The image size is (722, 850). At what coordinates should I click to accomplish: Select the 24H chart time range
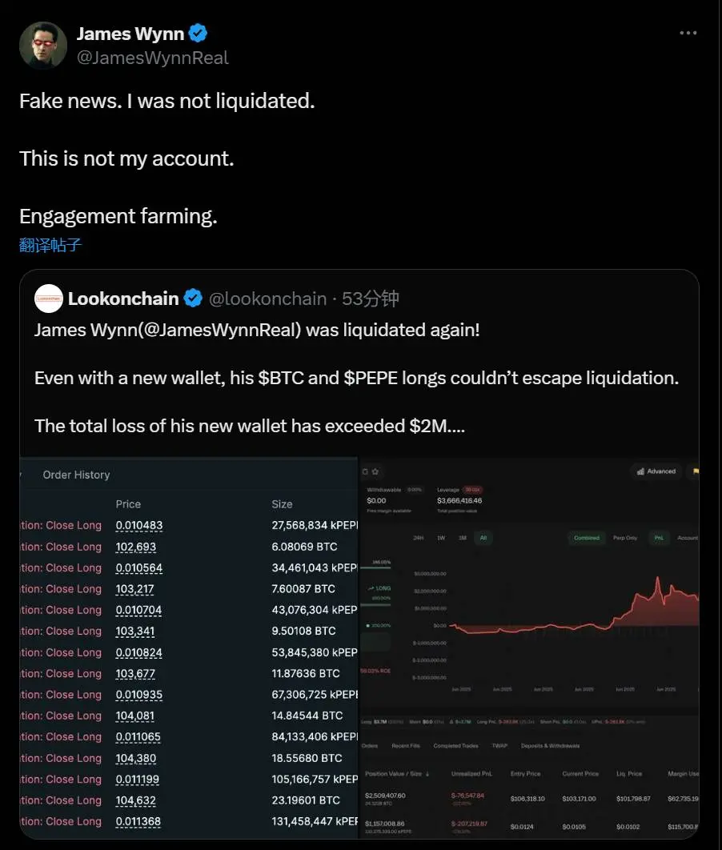(419, 538)
